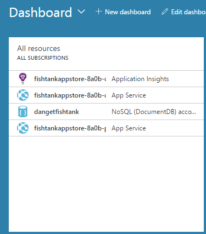Open the fishtankappstore Application Insights resource name
This screenshot has width=206, height=234.
(x=70, y=79)
